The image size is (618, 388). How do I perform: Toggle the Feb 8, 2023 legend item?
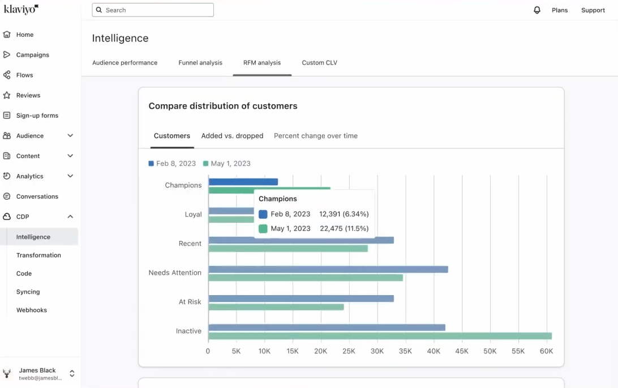pyautogui.click(x=171, y=163)
